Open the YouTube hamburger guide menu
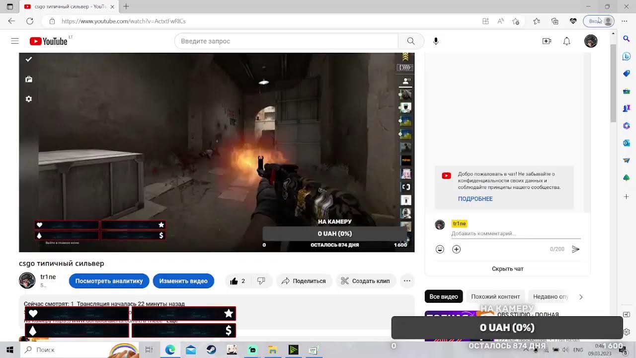The height and width of the screenshot is (358, 636). tap(15, 41)
